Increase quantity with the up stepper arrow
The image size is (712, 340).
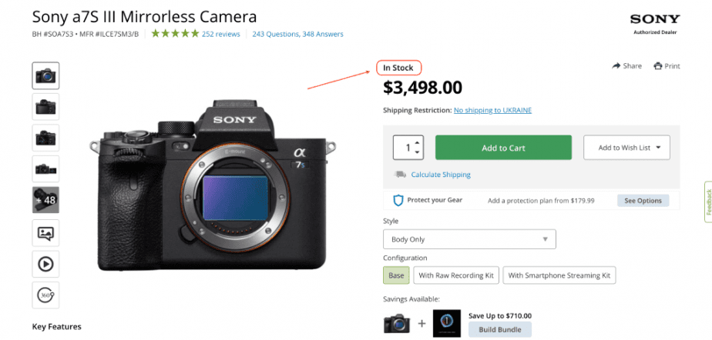click(418, 143)
